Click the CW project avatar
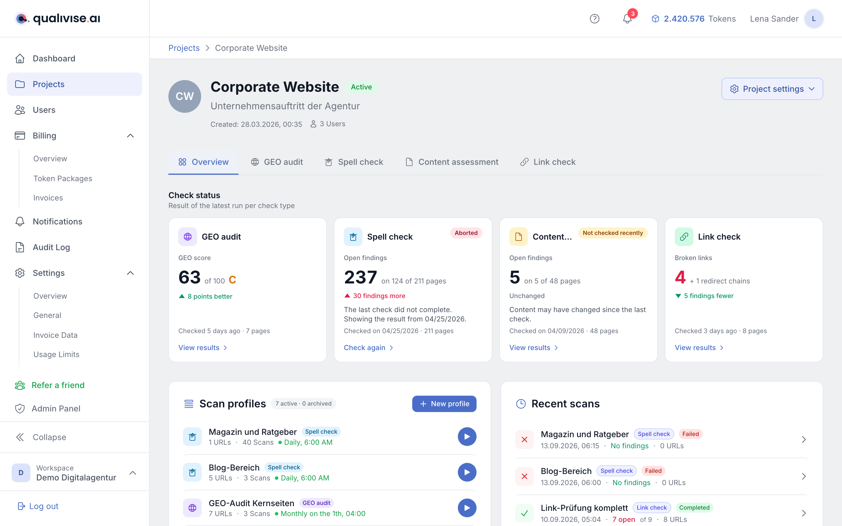Image resolution: width=842 pixels, height=526 pixels. (x=185, y=96)
